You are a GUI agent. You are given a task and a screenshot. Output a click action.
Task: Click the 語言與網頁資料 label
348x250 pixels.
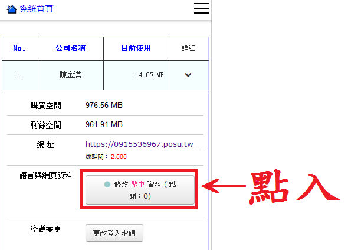(x=46, y=175)
